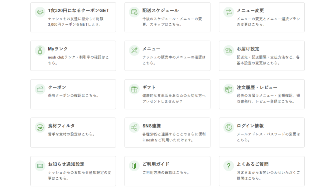Click the fork and knife メニュー icon
333x187 pixels.
point(134,51)
